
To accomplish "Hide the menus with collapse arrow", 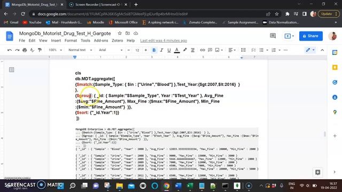I will (x=322, y=50).
